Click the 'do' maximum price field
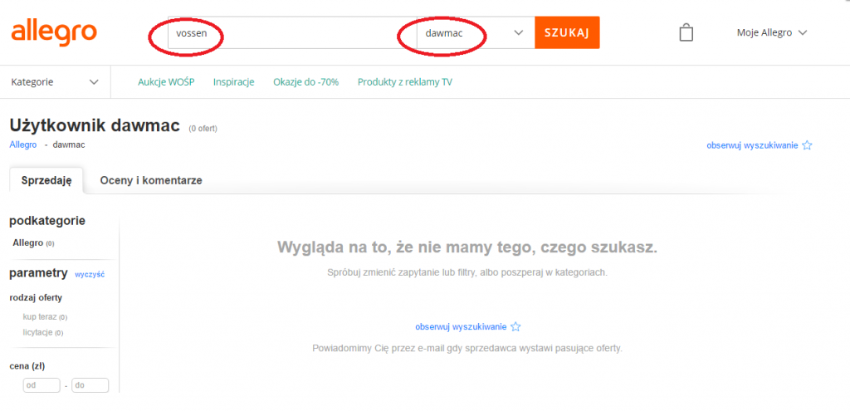The height and width of the screenshot is (411, 850). pyautogui.click(x=90, y=385)
